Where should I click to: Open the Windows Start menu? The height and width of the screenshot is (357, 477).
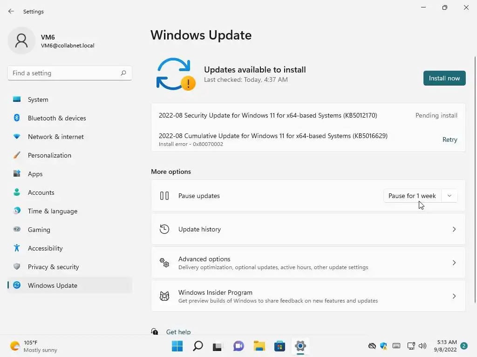coord(177,346)
